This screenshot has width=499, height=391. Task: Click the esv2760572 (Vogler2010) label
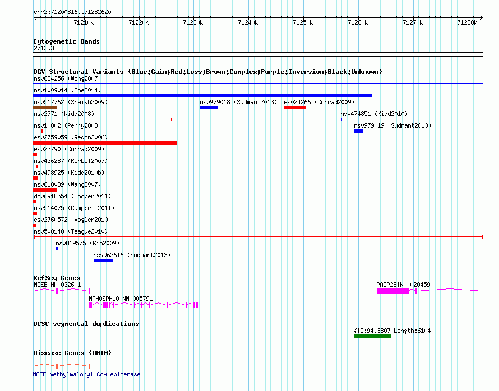pyautogui.click(x=72, y=220)
